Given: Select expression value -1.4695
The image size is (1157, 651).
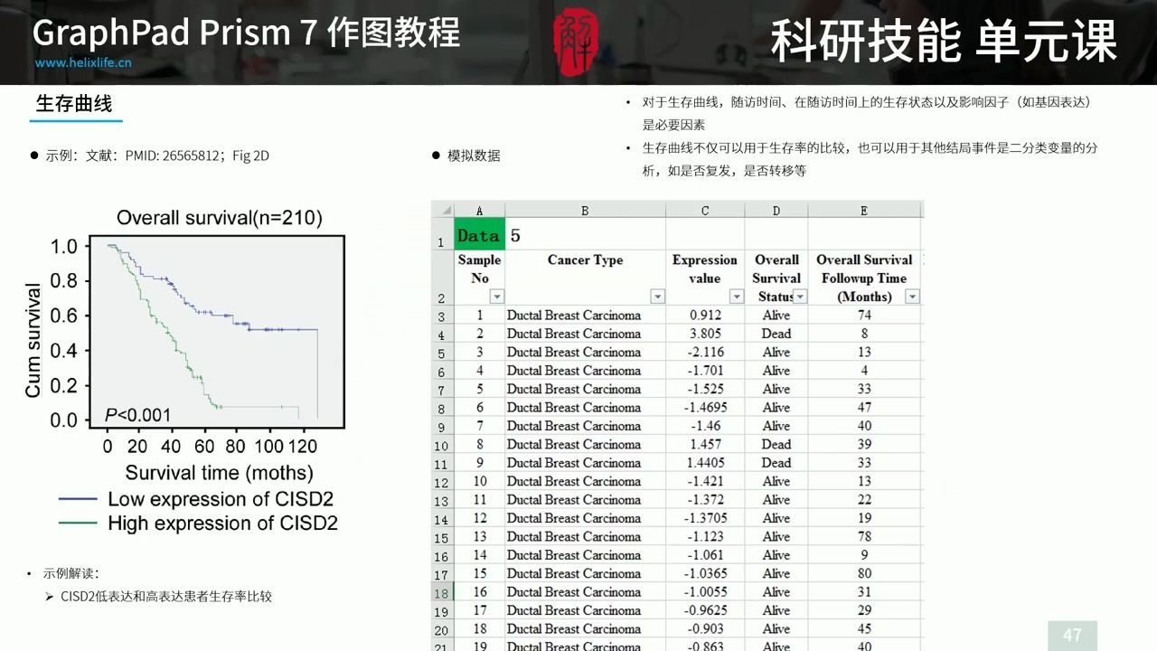Looking at the screenshot, I should (705, 408).
